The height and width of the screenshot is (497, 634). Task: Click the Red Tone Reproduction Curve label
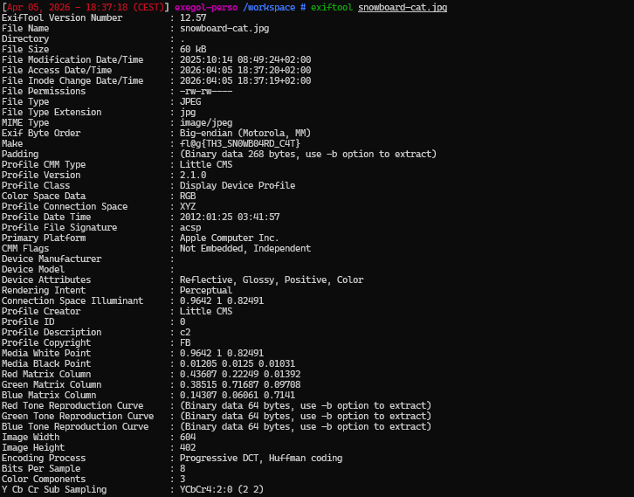coord(72,405)
